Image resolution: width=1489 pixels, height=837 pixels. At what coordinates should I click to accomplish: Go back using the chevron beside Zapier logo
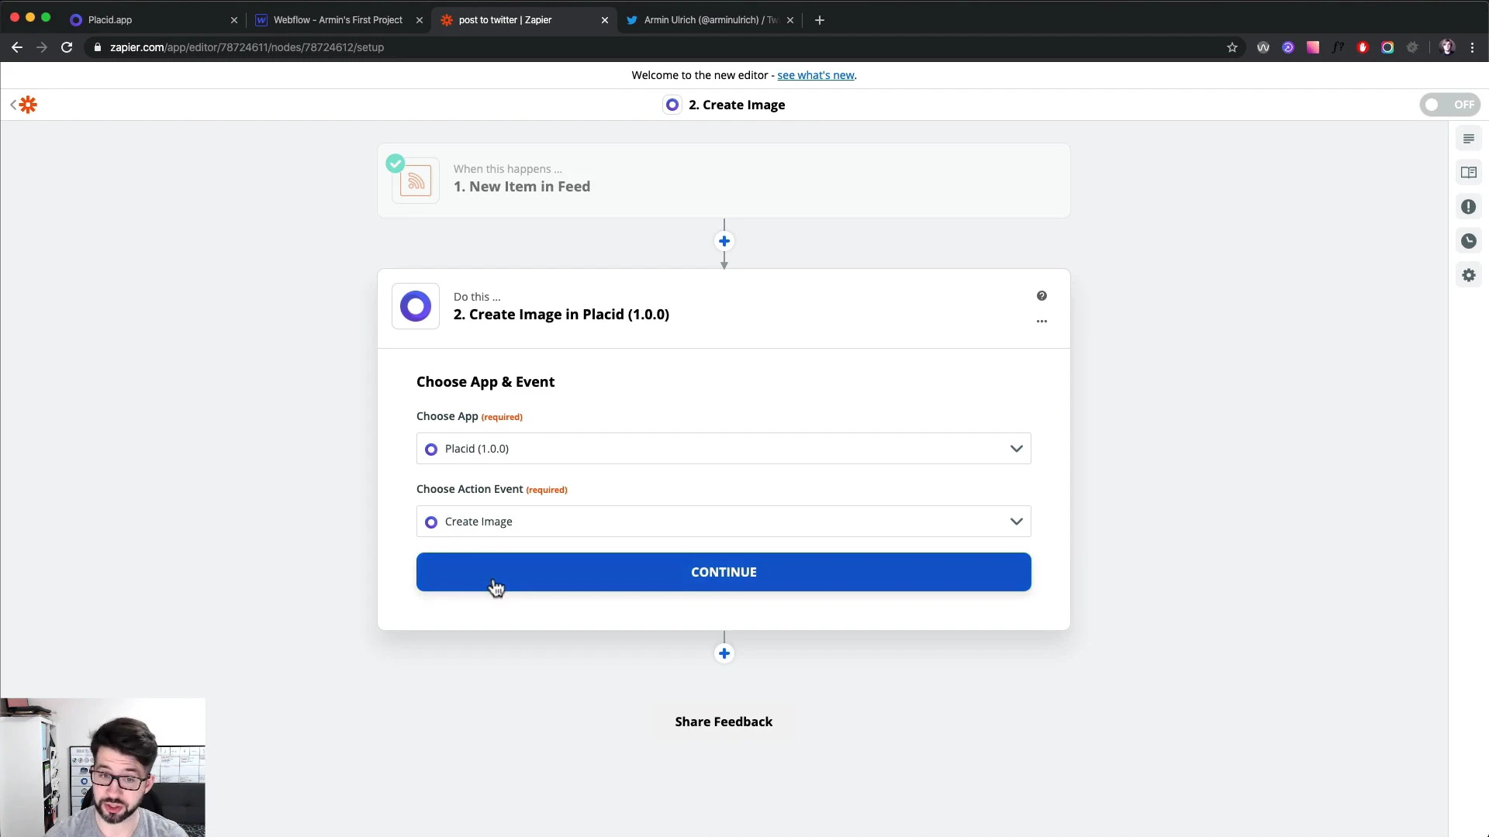coord(12,105)
